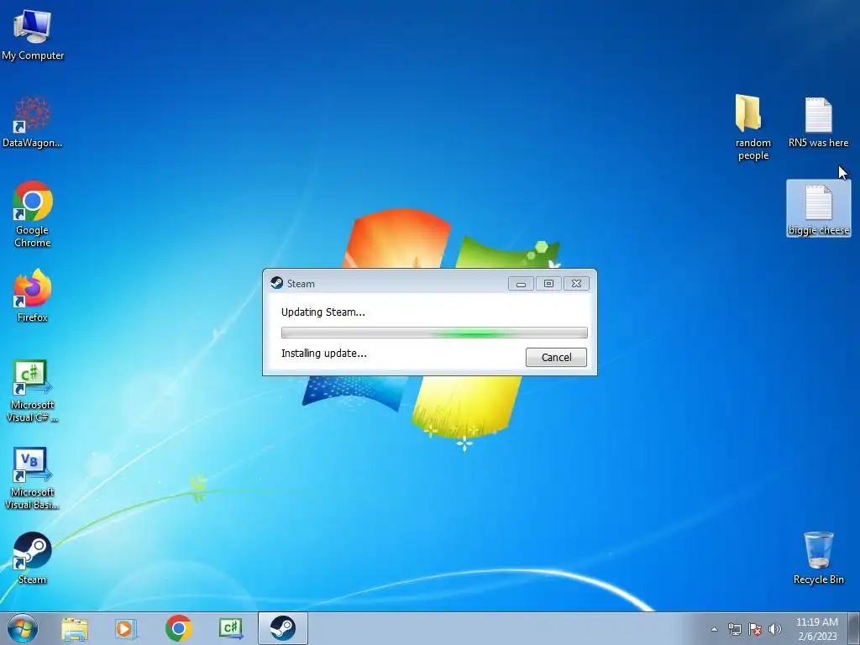Viewport: 860px width, 645px height.
Task: Click the Steam taskbar button
Action: pos(283,628)
